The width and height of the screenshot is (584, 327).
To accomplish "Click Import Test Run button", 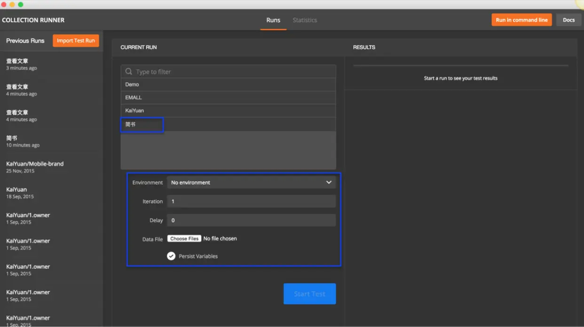I will tap(76, 40).
